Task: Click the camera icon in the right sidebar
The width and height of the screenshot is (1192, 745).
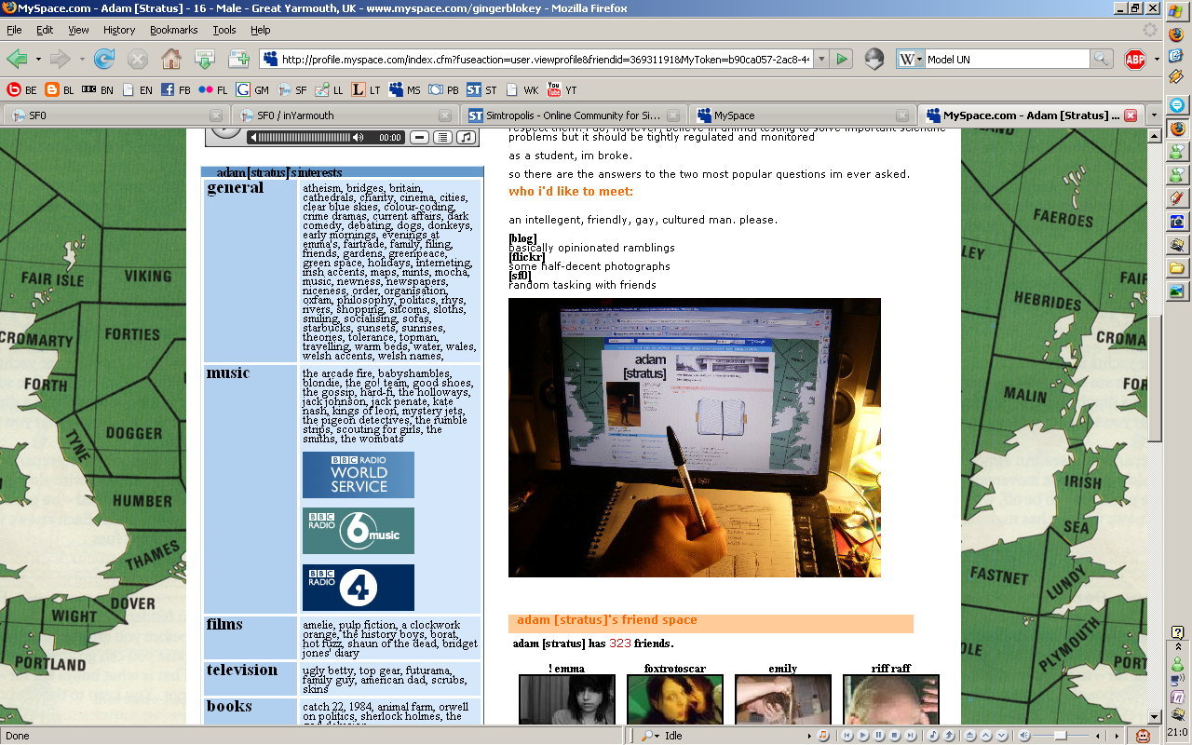Action: [x=1177, y=221]
